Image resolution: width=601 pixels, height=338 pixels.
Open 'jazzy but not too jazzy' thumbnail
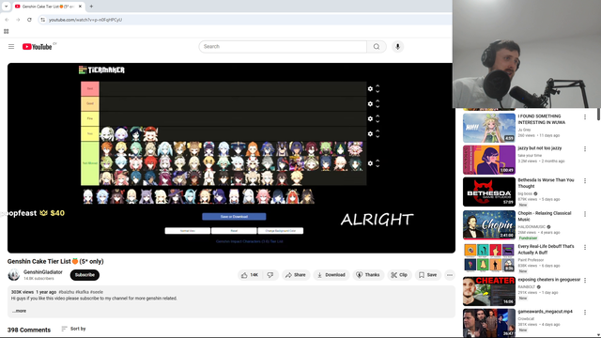(489, 160)
